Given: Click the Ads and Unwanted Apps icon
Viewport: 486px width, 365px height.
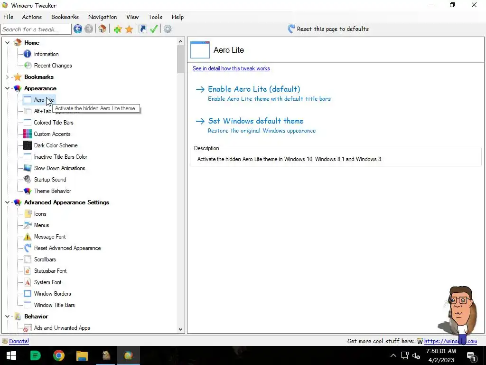Looking at the screenshot, I should tap(27, 328).
